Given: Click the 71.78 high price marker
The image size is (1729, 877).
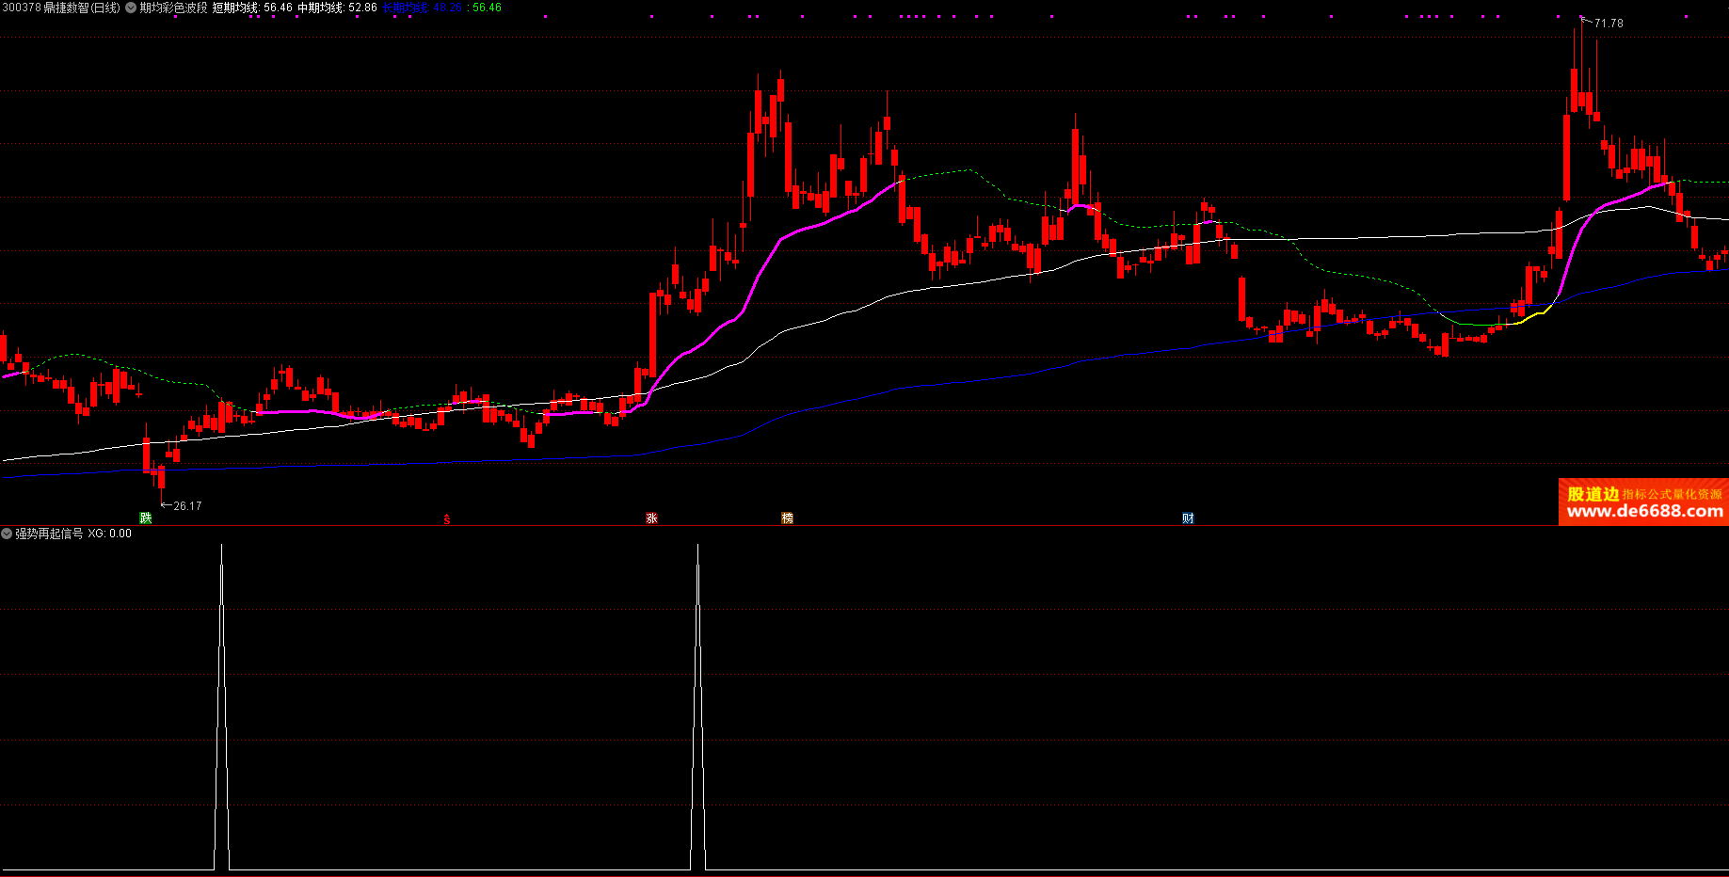Looking at the screenshot, I should point(1608,24).
